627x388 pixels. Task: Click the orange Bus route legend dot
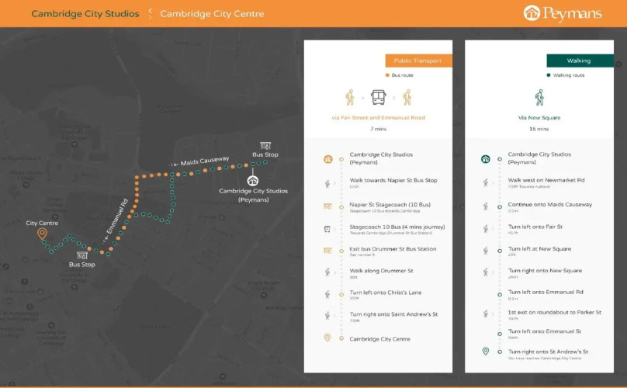[x=387, y=75]
